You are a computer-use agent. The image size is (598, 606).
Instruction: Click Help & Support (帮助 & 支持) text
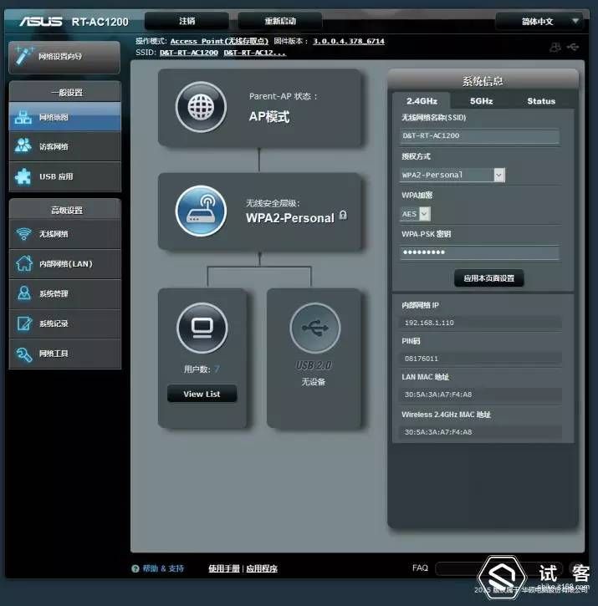163,568
